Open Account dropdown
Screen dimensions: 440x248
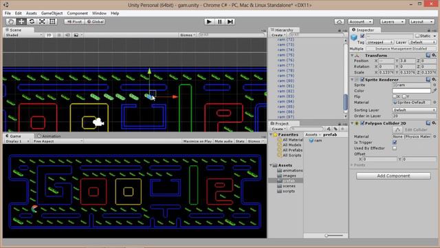pyautogui.click(x=360, y=21)
